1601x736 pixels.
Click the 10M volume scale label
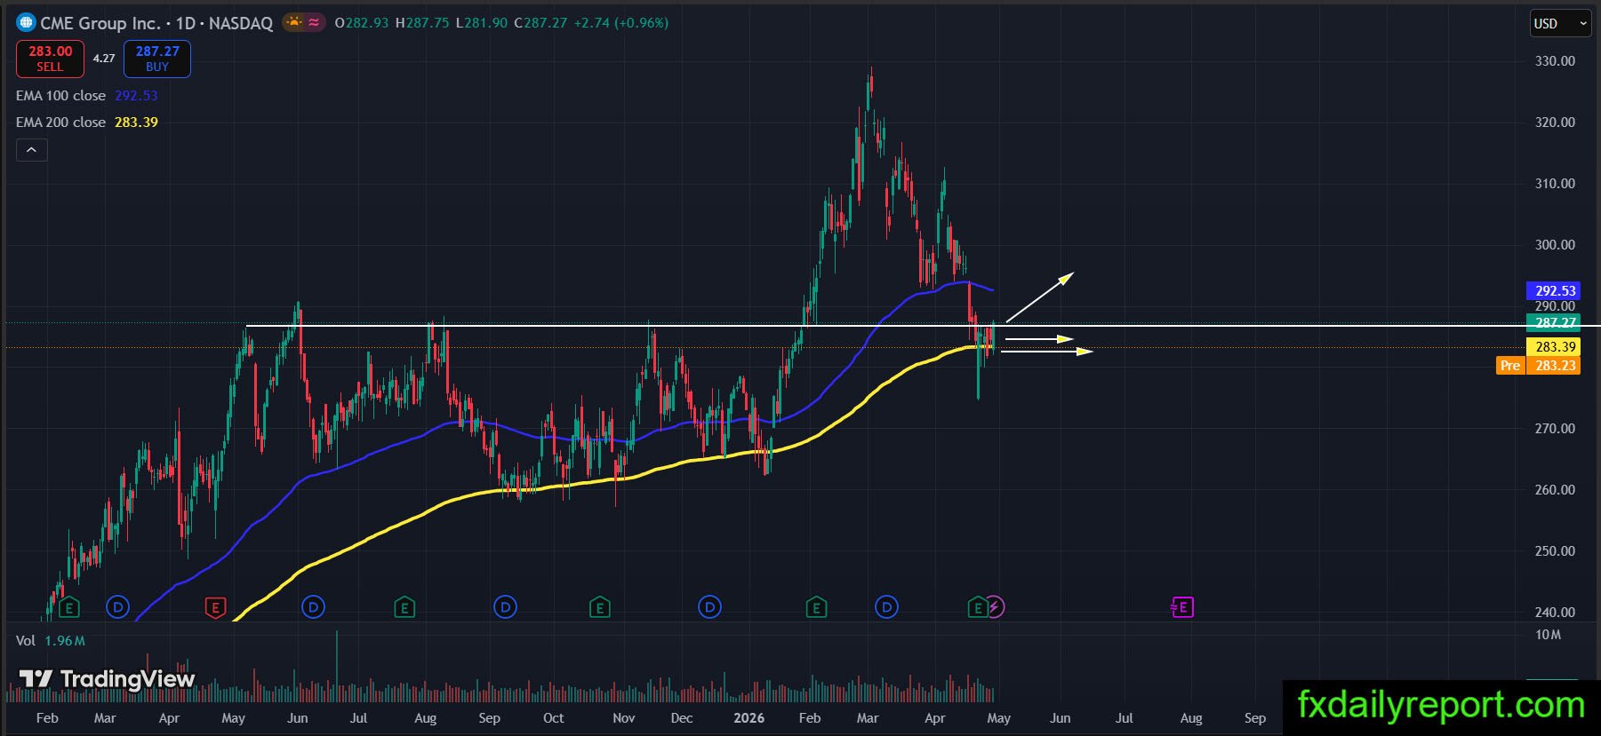coord(1548,635)
